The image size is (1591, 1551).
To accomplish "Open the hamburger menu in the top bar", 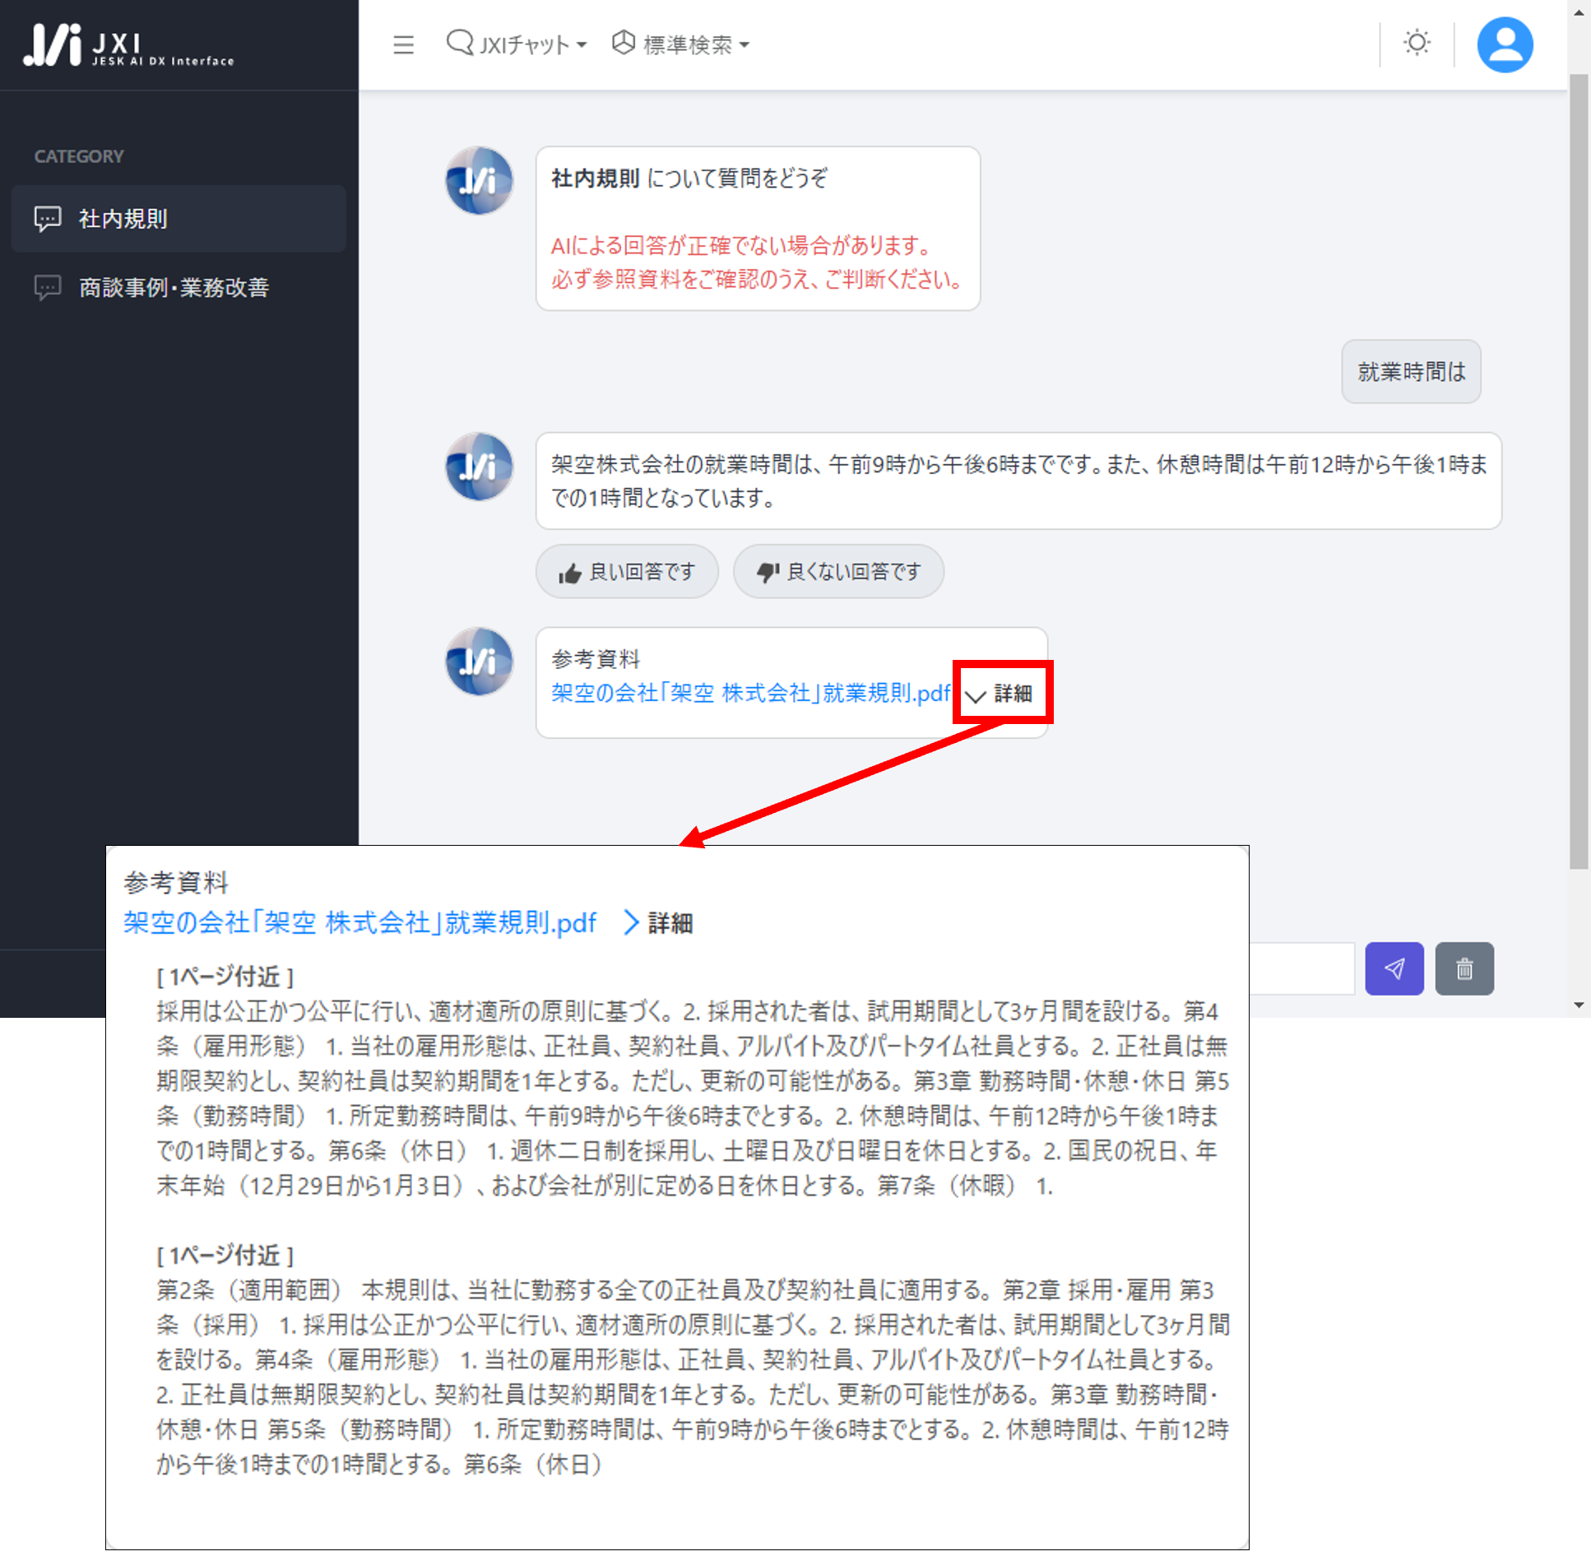I will point(403,44).
